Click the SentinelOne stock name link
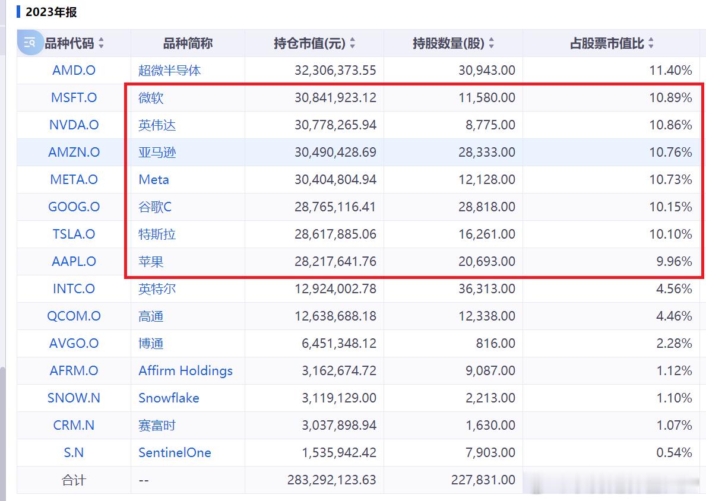Image resolution: width=706 pixels, height=501 pixels. 175,452
